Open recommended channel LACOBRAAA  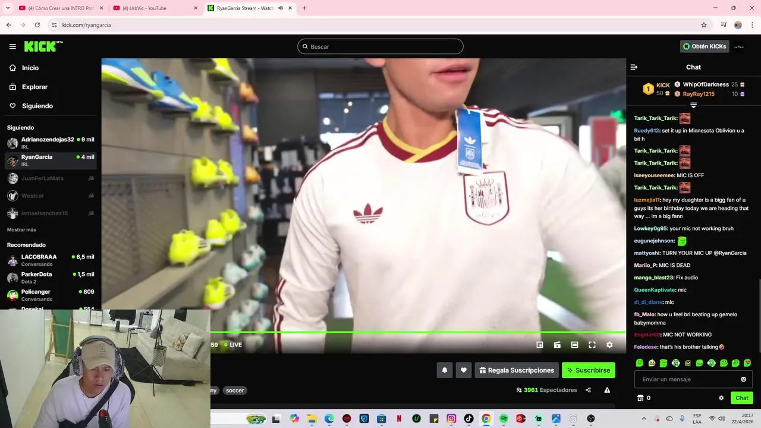tap(51, 260)
